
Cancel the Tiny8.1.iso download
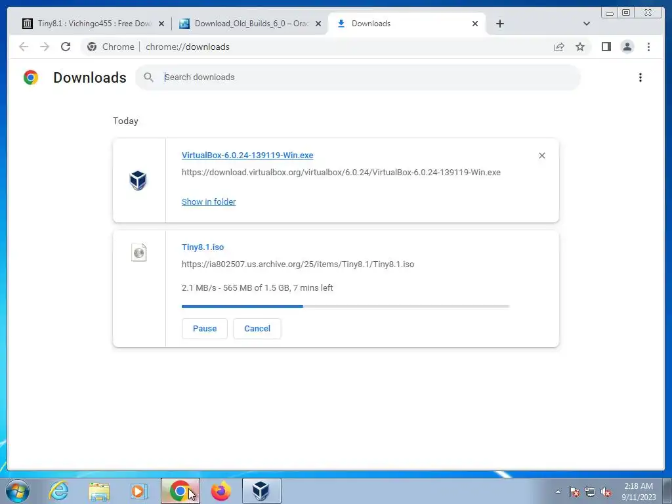(257, 329)
